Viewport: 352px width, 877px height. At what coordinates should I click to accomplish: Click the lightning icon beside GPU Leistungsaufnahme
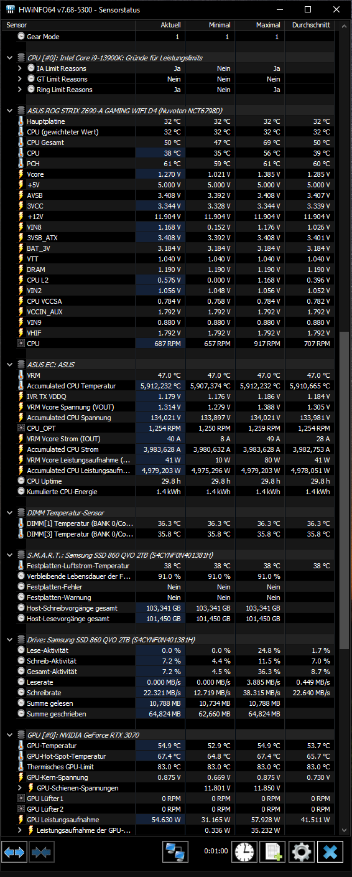pyautogui.click(x=22, y=820)
